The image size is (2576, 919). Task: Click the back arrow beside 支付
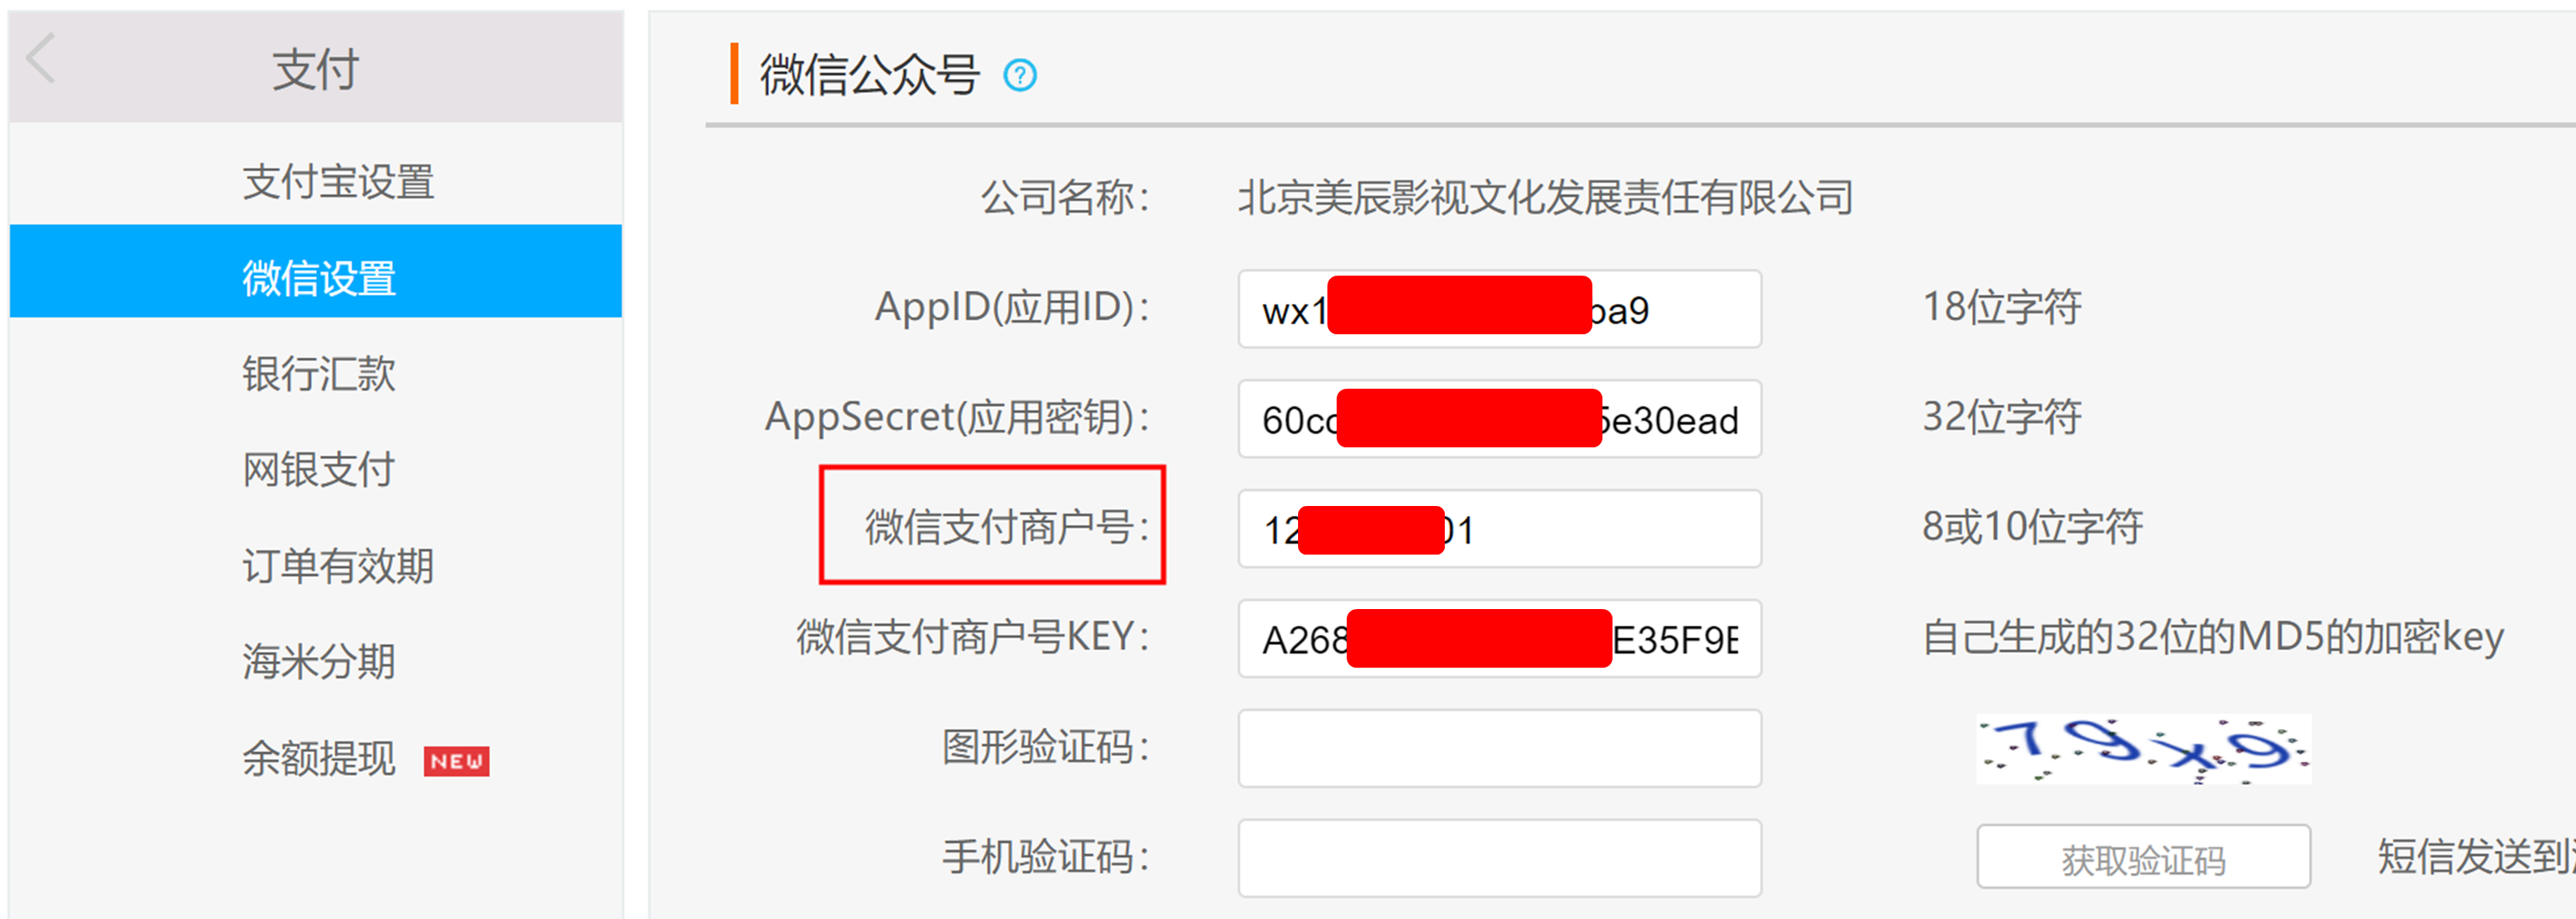[41, 58]
